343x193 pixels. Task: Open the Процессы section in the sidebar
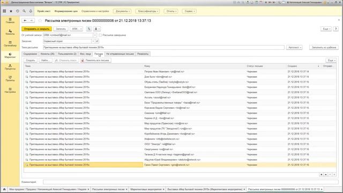click(10, 67)
